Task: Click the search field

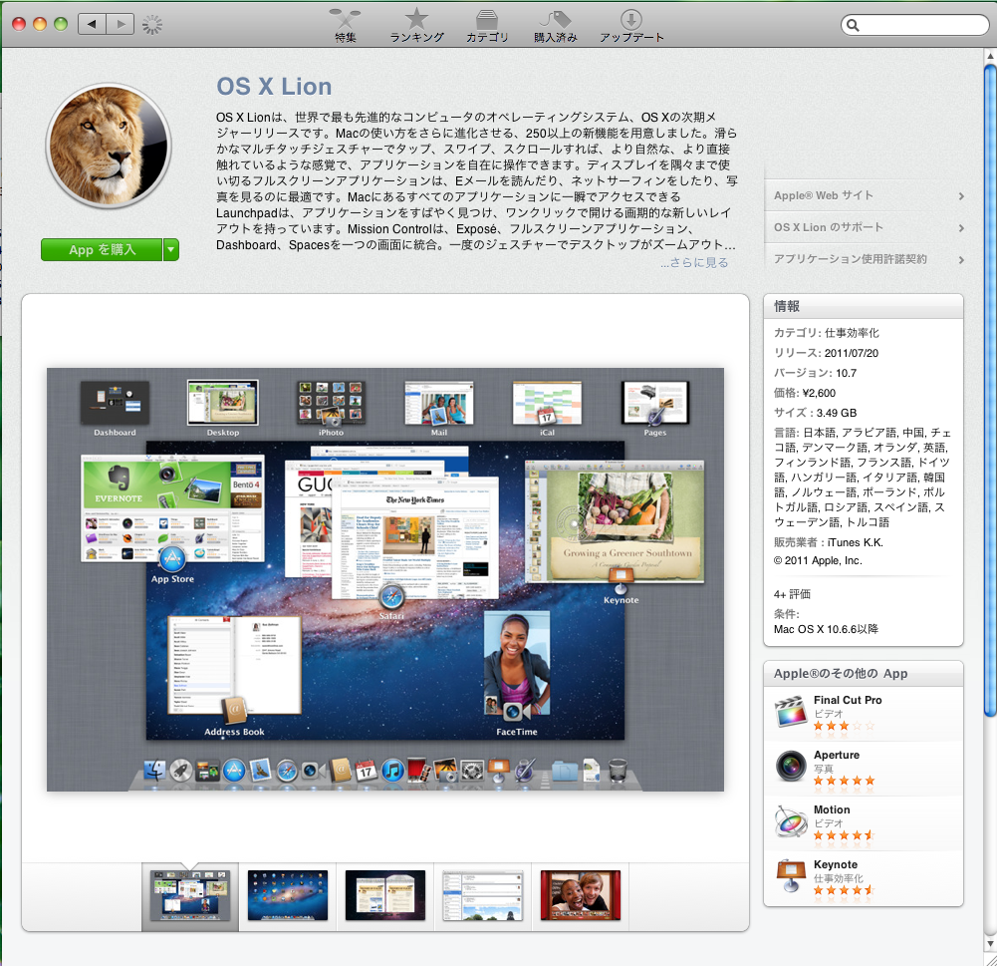Action: coord(912,24)
